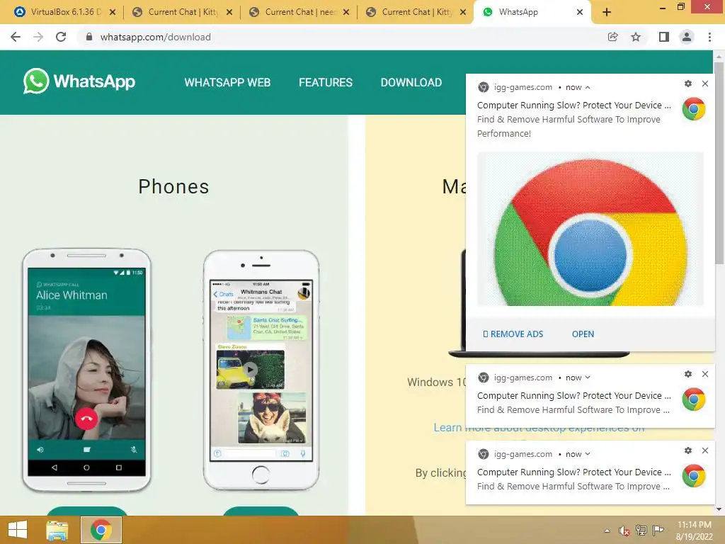Close the VirtualBox tab
Image resolution: width=725 pixels, height=544 pixels.
pyautogui.click(x=113, y=12)
